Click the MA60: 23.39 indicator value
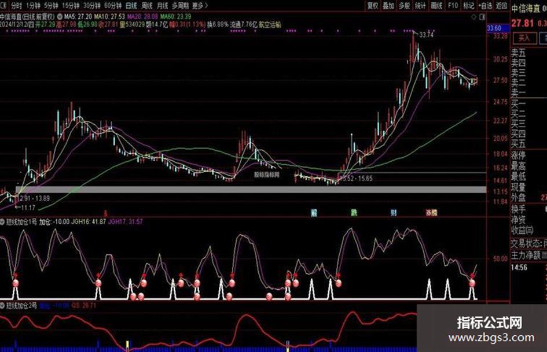This screenshot has height=352, width=547. point(176,16)
